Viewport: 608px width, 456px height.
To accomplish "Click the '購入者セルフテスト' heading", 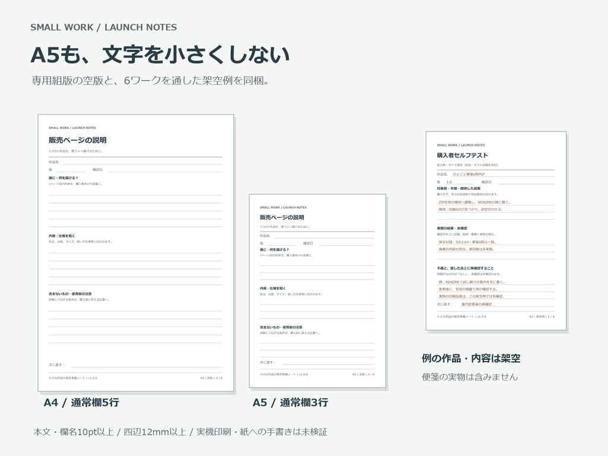I will [462, 155].
